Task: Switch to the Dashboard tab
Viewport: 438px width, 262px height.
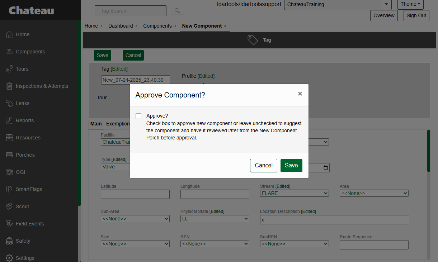Action: [121, 26]
